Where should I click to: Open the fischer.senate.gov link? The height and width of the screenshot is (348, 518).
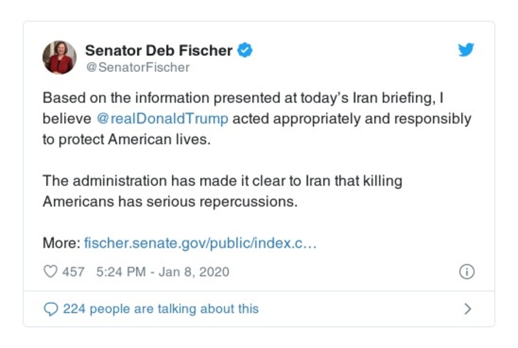coord(200,243)
